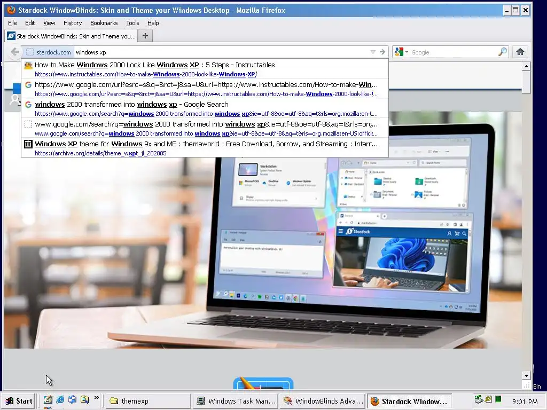The width and height of the screenshot is (547, 410).
Task: Open the address bar history dropdown arrow
Action: pyautogui.click(x=372, y=52)
